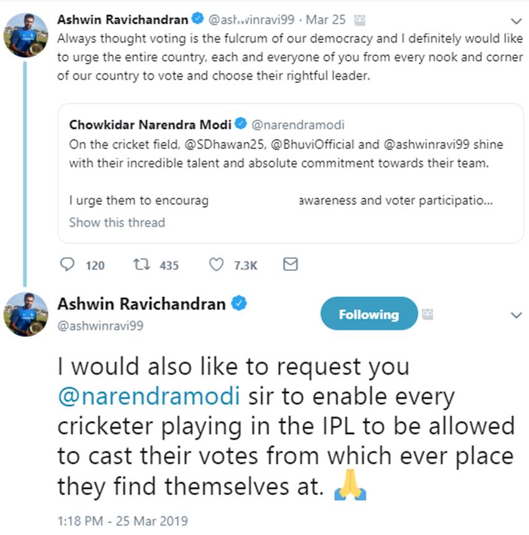Click small icon next to Mar 25 date

(359, 20)
